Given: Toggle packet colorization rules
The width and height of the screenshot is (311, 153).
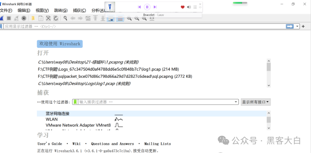Looking at the screenshot, I should [120, 19].
